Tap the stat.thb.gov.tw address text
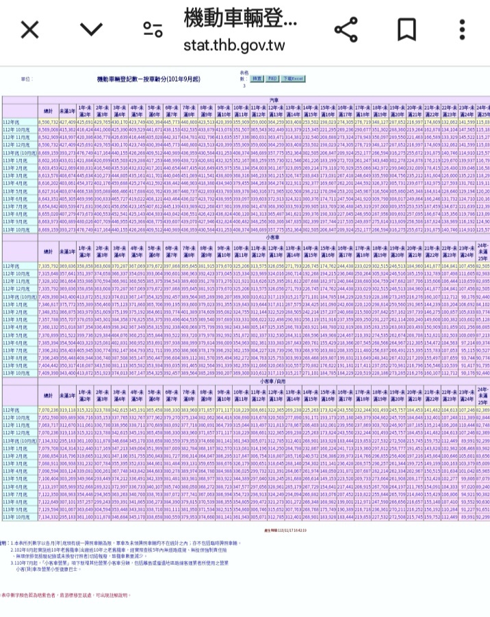The image size is (490, 617). [234, 46]
